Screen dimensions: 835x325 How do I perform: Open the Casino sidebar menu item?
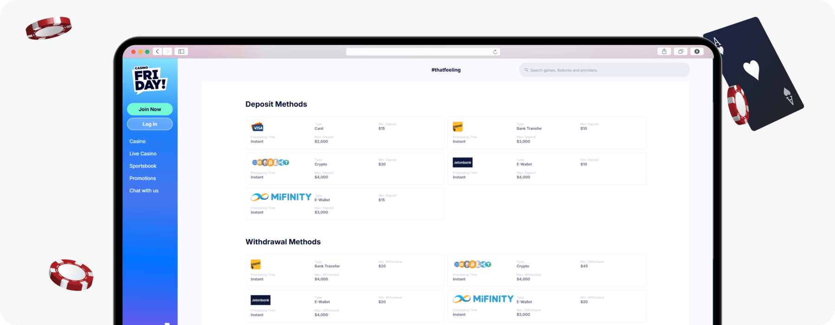[x=137, y=141]
